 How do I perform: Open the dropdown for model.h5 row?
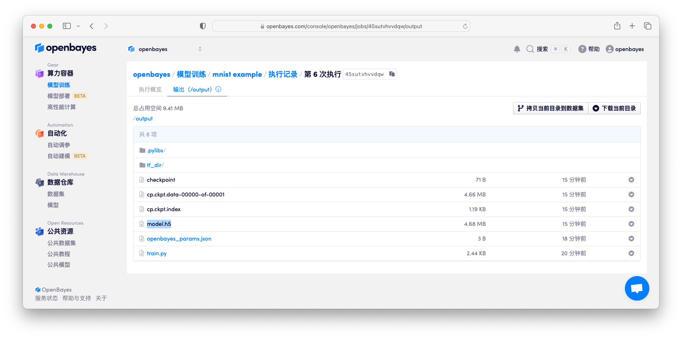tap(631, 224)
